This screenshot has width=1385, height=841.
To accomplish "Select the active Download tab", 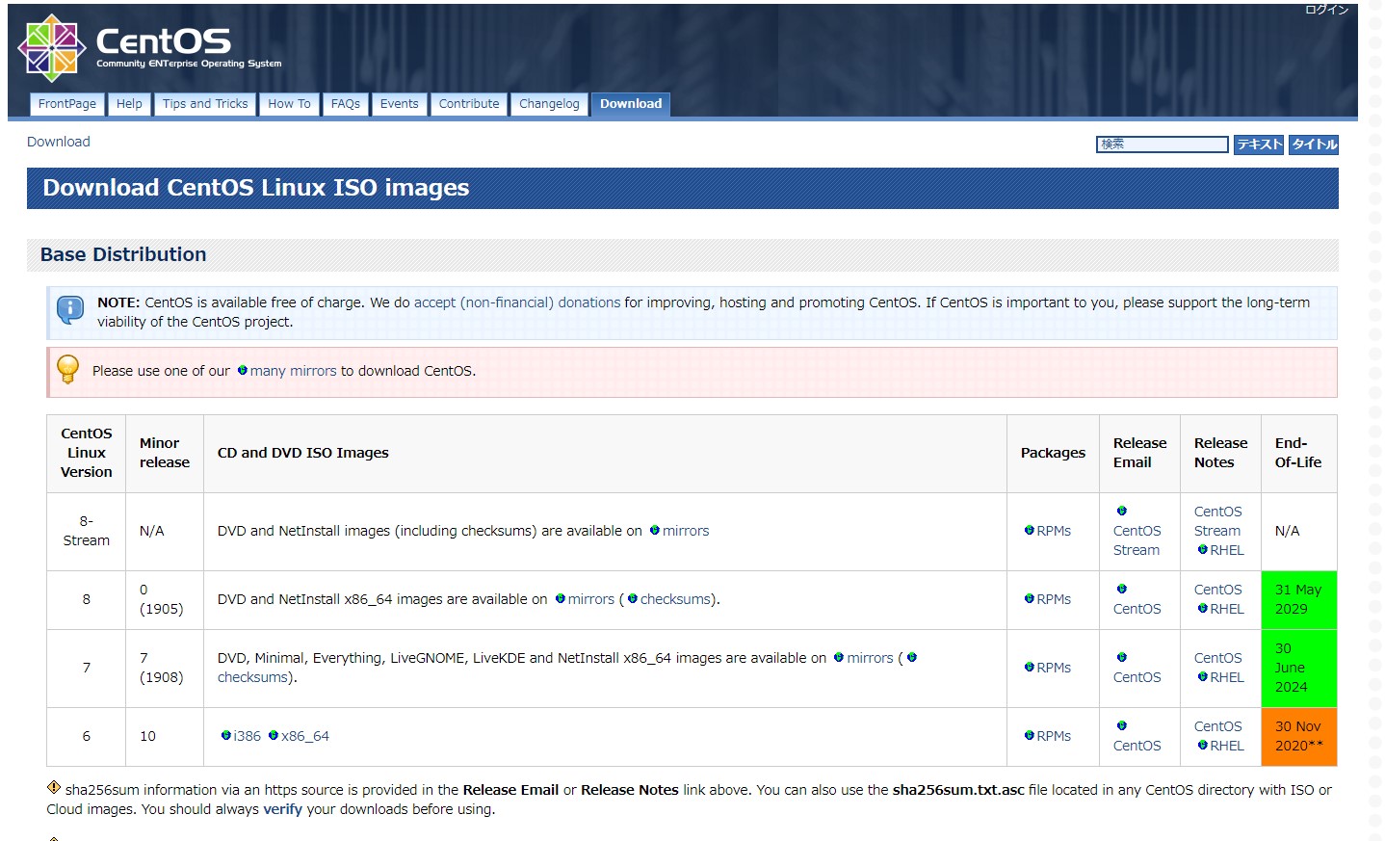I will click(631, 104).
